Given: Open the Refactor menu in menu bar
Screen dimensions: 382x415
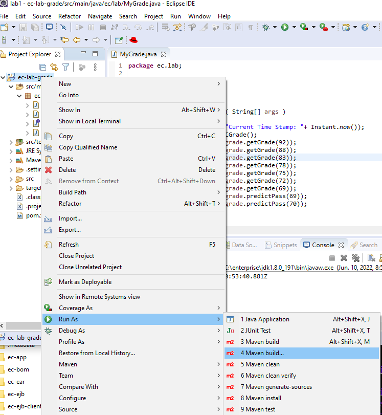Looking at the screenshot, I should click(x=70, y=16).
